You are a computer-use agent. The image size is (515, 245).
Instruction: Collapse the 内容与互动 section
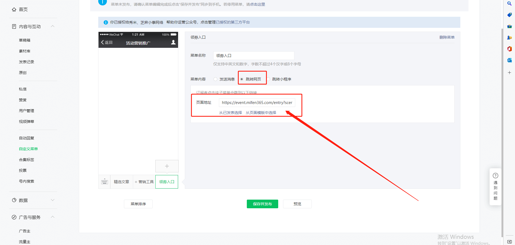point(53,26)
